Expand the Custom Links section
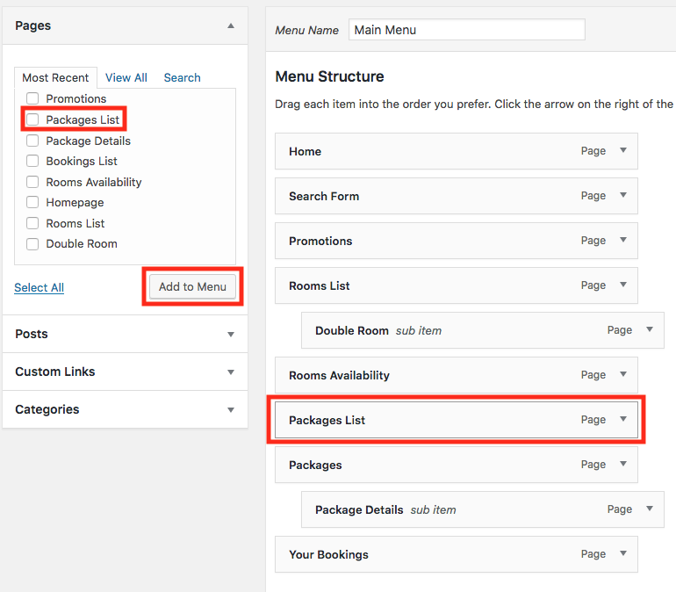676x592 pixels. click(231, 372)
